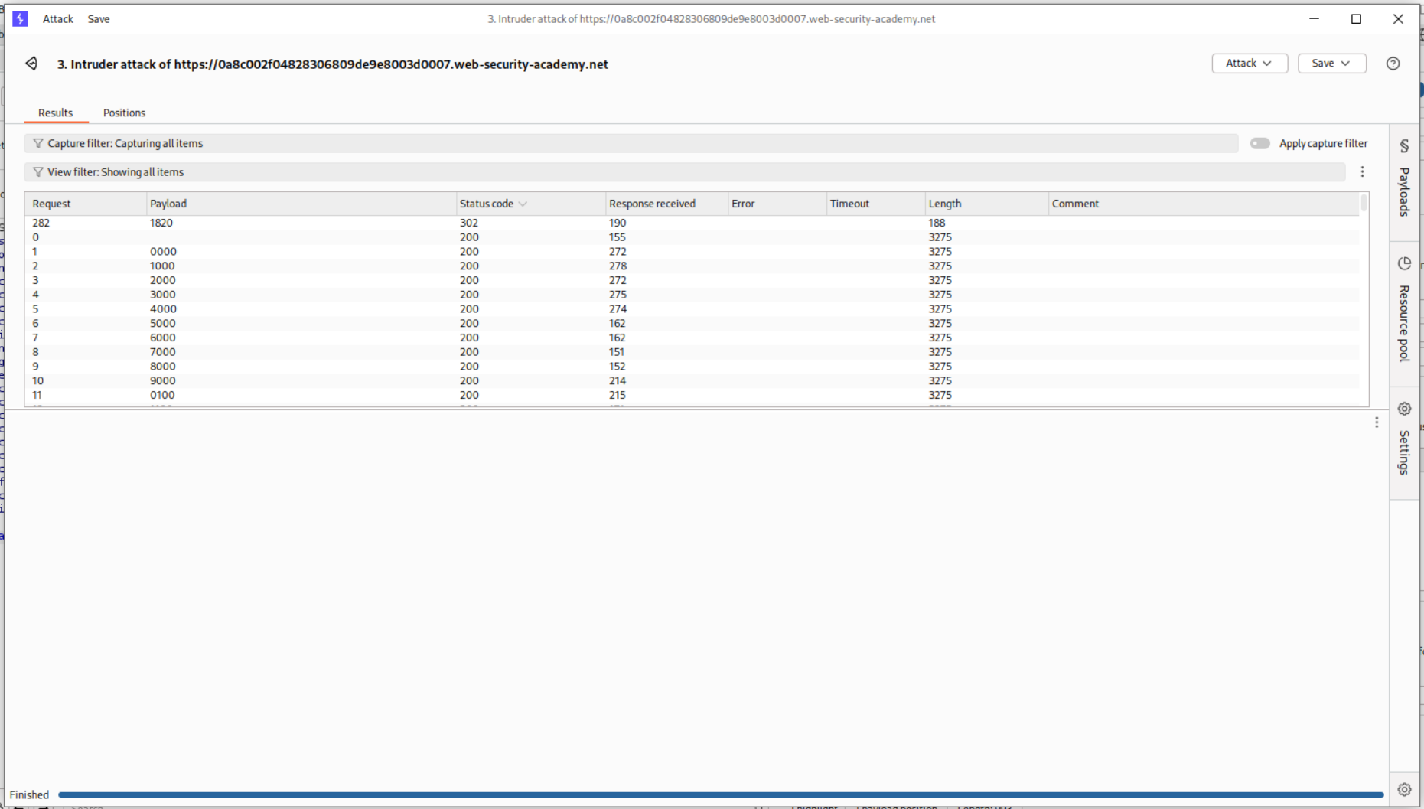Open the View filter settings bar
Image resolution: width=1424 pixels, height=809 pixels.
[x=684, y=172]
